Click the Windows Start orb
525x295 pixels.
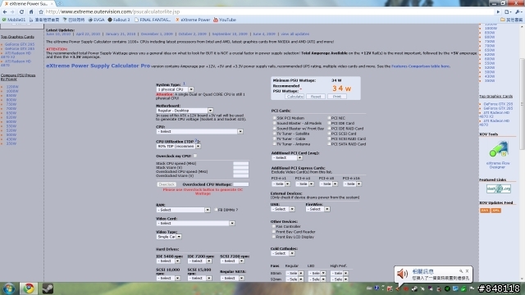tap(9, 288)
